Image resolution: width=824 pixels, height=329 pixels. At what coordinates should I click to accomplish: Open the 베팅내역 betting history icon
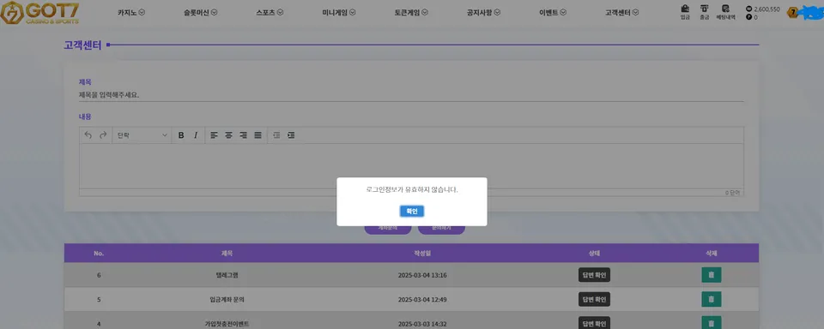[x=726, y=11]
